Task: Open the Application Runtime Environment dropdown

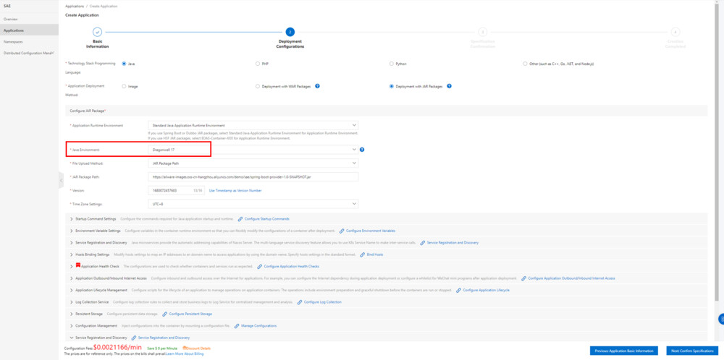Action: point(253,125)
